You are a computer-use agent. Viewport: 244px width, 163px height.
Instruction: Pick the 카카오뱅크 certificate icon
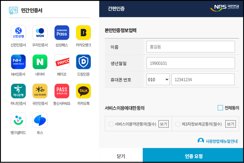point(83,32)
